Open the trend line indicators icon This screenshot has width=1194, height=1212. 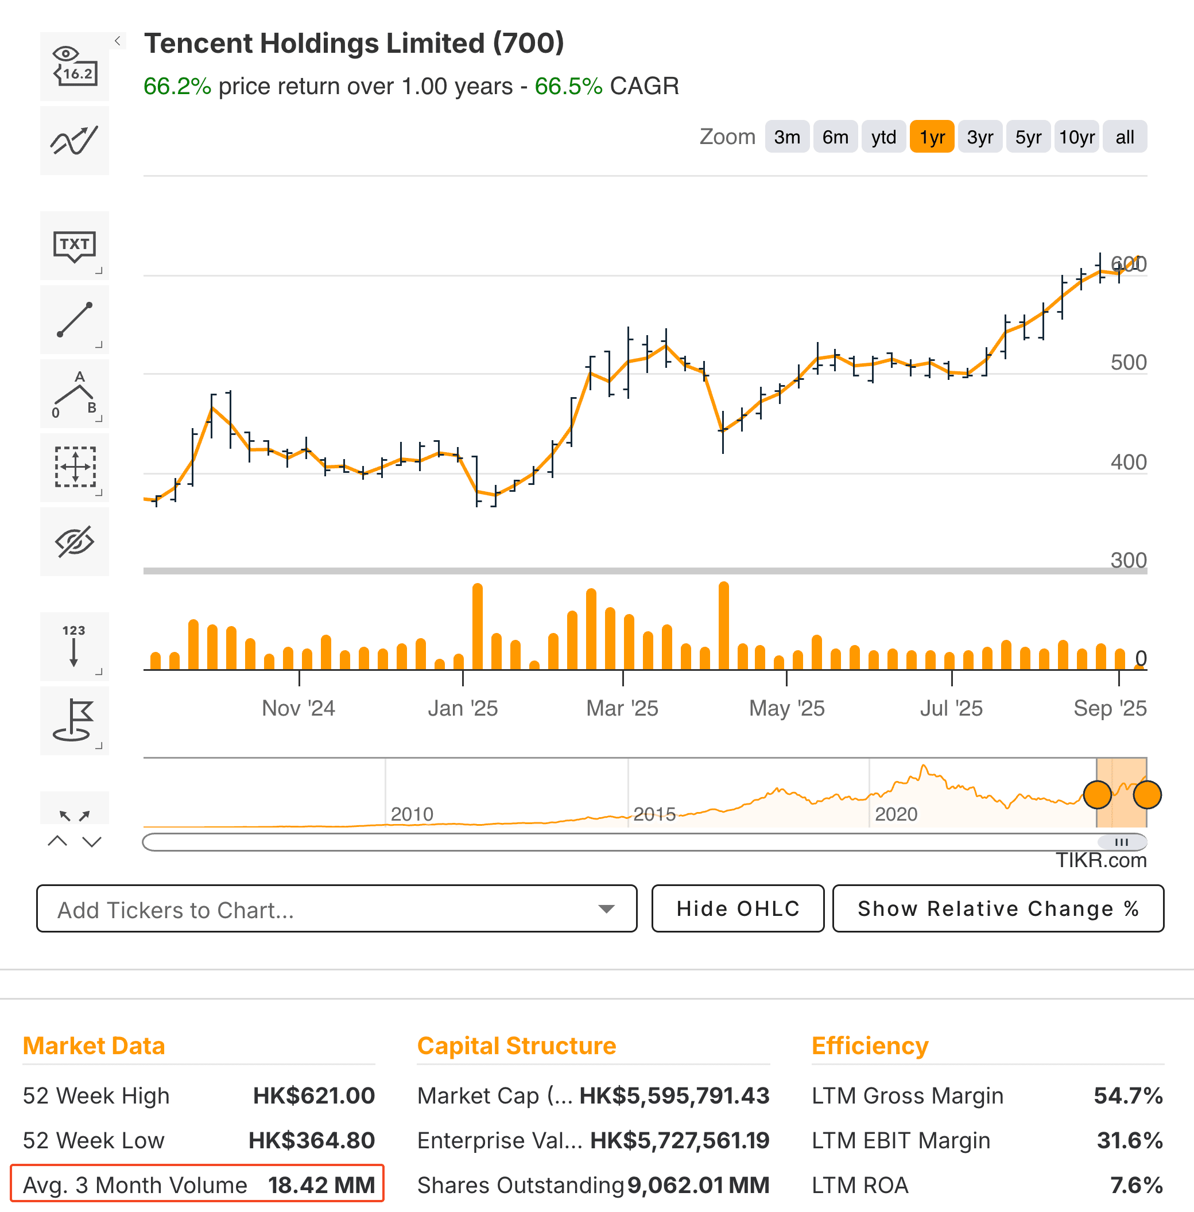(x=74, y=140)
